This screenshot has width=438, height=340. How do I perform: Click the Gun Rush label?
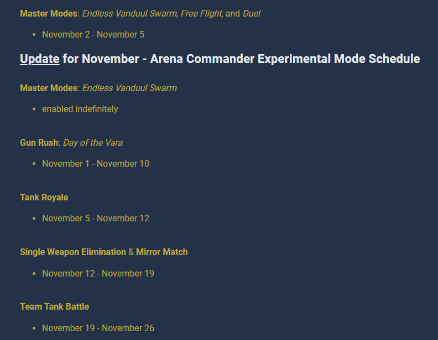(x=39, y=142)
